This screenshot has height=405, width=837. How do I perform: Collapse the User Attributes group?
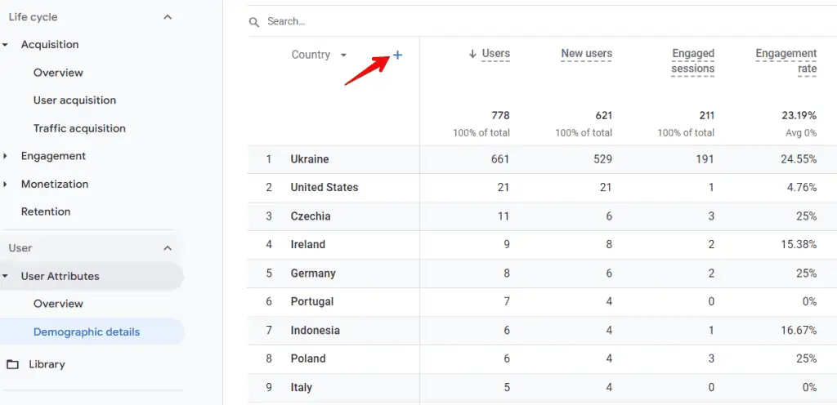pos(6,276)
